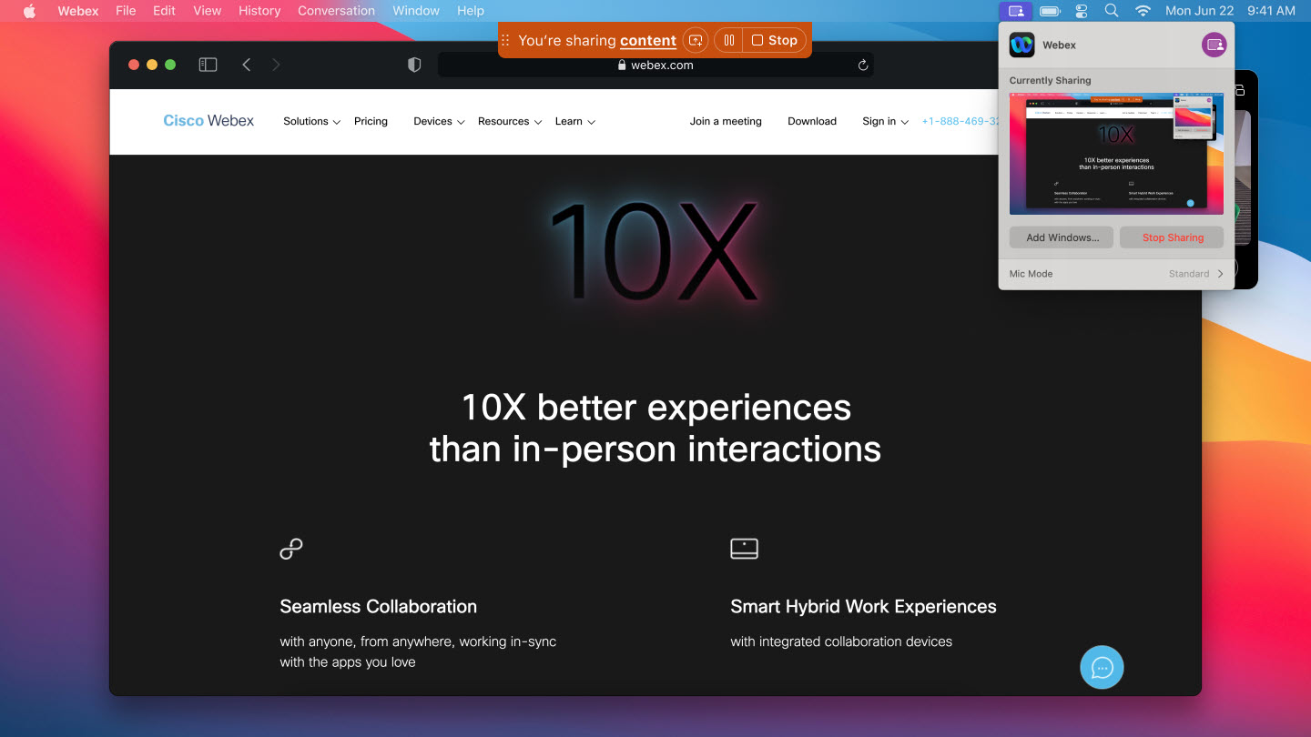Open Control Center from menu bar
1311x737 pixels.
coord(1082,11)
